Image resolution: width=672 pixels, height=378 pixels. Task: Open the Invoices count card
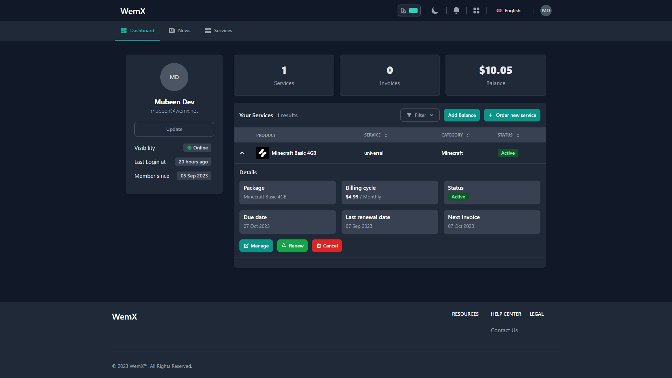tap(390, 75)
